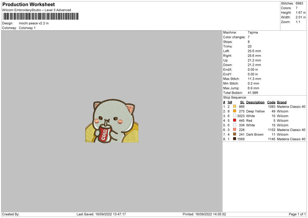Image resolution: width=308 pixels, height=218 pixels.
Task: Click code '1083' in stop row 1
Action: point(272,106)
